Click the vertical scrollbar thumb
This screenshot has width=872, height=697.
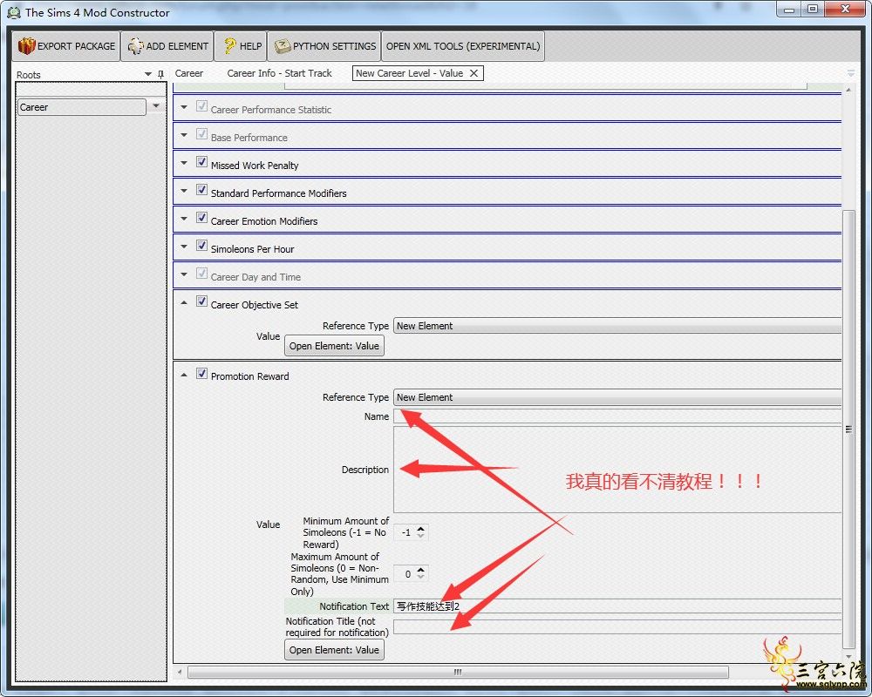(848, 429)
